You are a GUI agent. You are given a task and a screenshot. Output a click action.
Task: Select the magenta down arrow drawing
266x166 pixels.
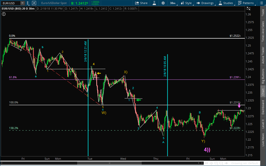[239, 106]
